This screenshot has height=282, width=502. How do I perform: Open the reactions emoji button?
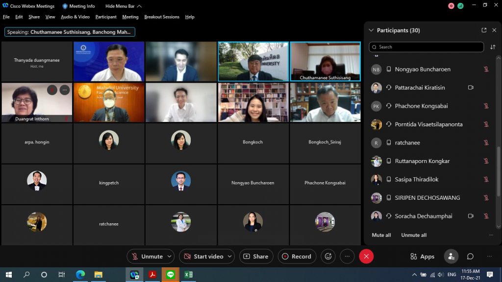[x=328, y=257]
